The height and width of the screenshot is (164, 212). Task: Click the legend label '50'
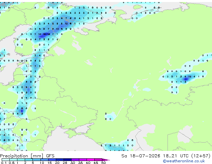(x=103, y=163)
